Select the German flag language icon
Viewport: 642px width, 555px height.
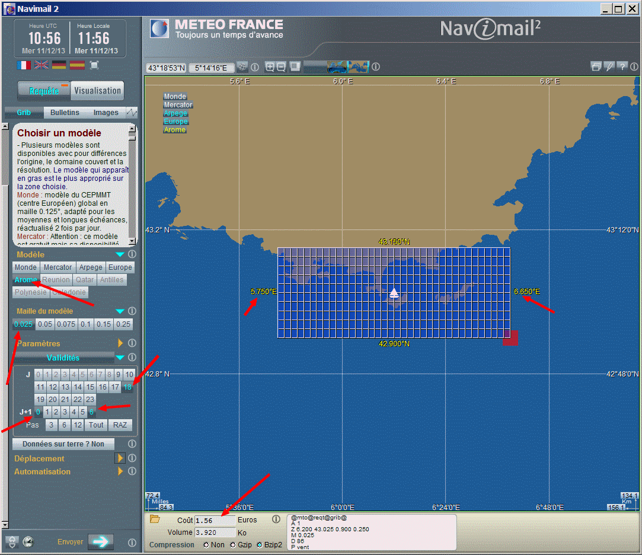[x=59, y=65]
